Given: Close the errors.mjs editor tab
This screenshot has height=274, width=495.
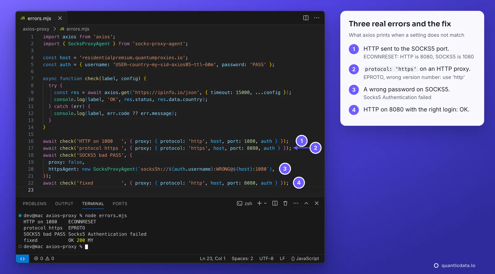Looking at the screenshot, I should coord(60,18).
